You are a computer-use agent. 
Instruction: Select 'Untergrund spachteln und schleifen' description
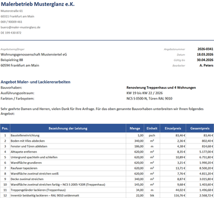coord(34,157)
